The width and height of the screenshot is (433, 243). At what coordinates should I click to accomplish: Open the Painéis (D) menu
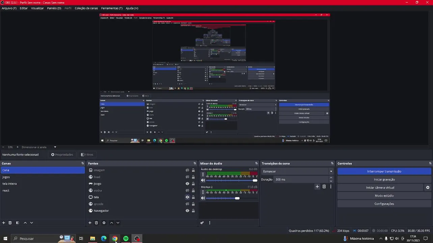click(x=54, y=8)
